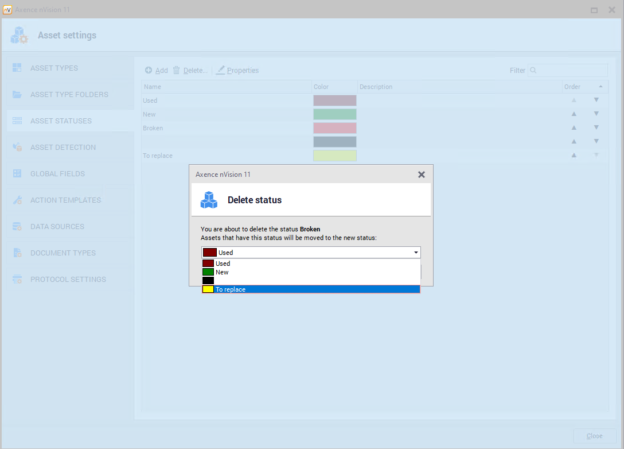The width and height of the screenshot is (624, 449).
Task: Close the Delete status dialog
Action: (x=421, y=175)
